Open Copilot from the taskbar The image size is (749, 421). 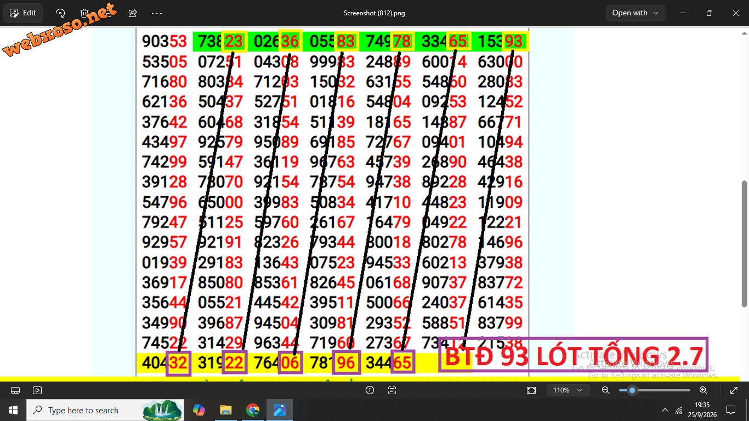pos(199,410)
